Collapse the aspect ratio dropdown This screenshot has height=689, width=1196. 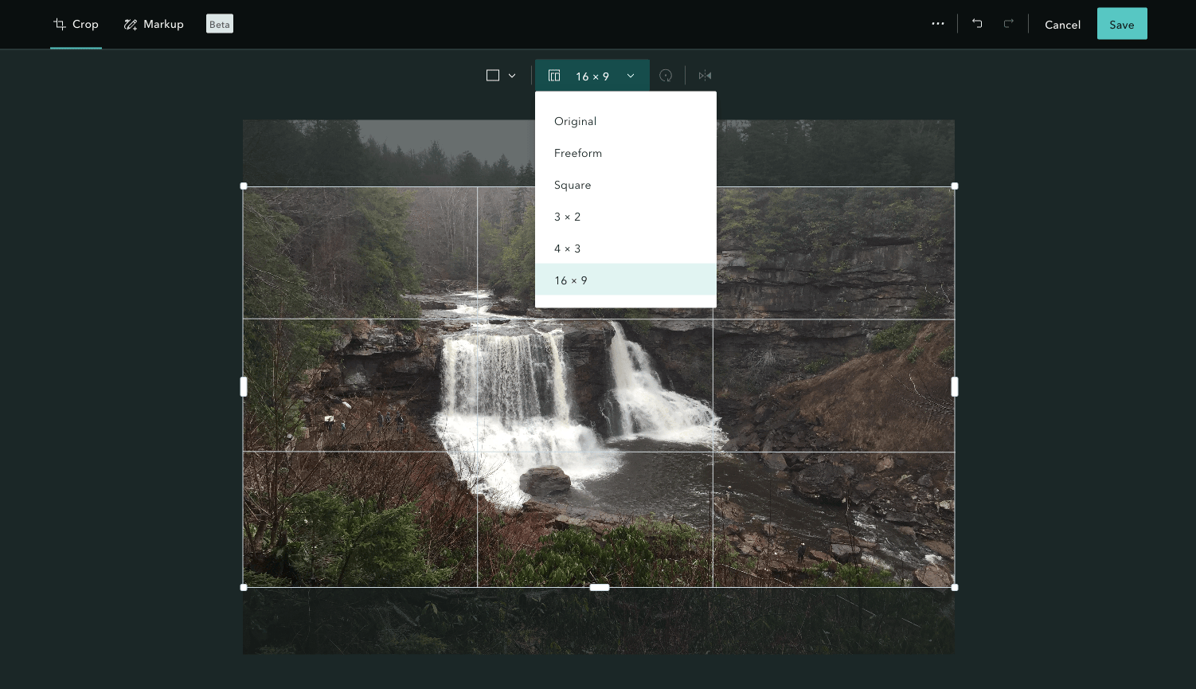pos(630,76)
